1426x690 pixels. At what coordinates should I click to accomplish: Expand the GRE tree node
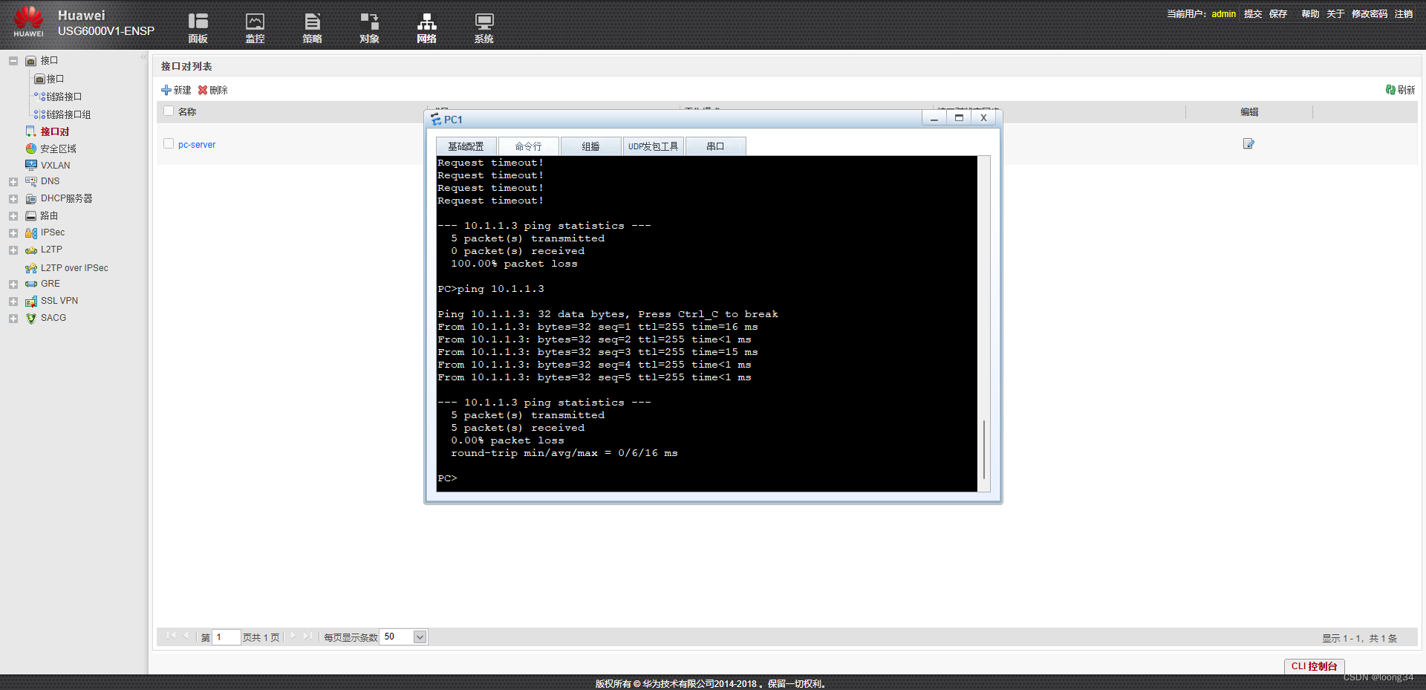coord(13,284)
